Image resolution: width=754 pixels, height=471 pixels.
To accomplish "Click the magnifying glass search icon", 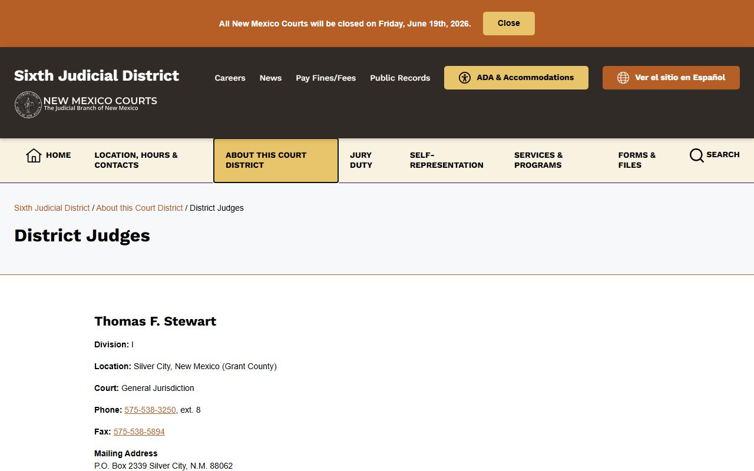I will click(x=696, y=155).
